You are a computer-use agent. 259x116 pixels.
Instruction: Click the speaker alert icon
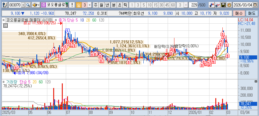click(x=34, y=5)
